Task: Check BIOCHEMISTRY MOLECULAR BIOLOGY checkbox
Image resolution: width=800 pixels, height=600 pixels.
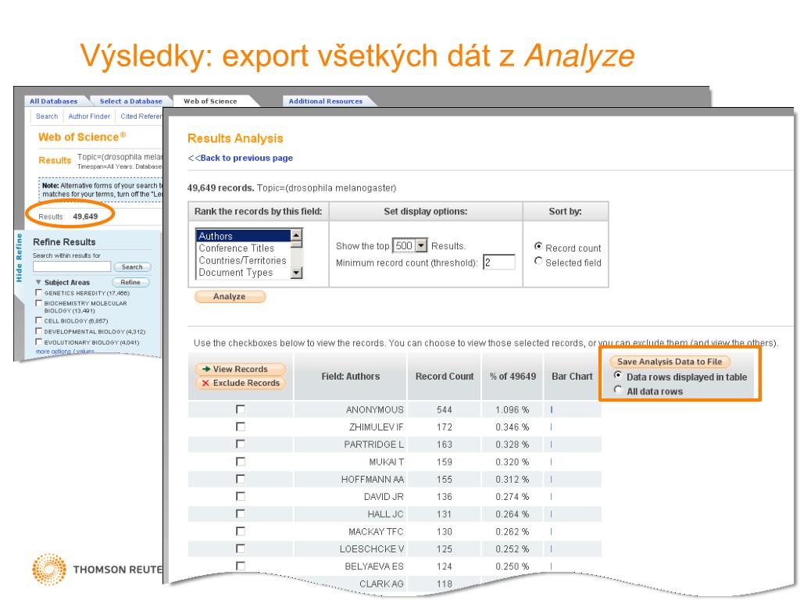Action: point(38,302)
